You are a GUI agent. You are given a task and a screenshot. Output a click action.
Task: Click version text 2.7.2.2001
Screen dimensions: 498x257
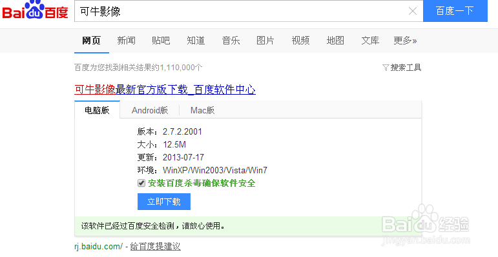182,131
